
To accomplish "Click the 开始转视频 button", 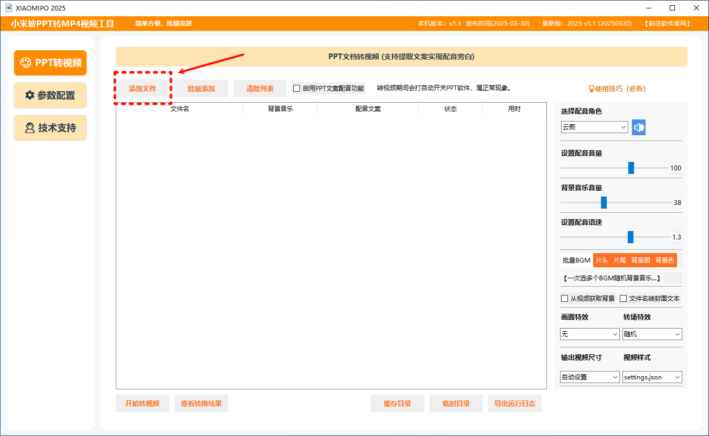I will pos(143,404).
